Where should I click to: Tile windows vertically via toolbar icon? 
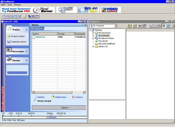click(37, 17)
